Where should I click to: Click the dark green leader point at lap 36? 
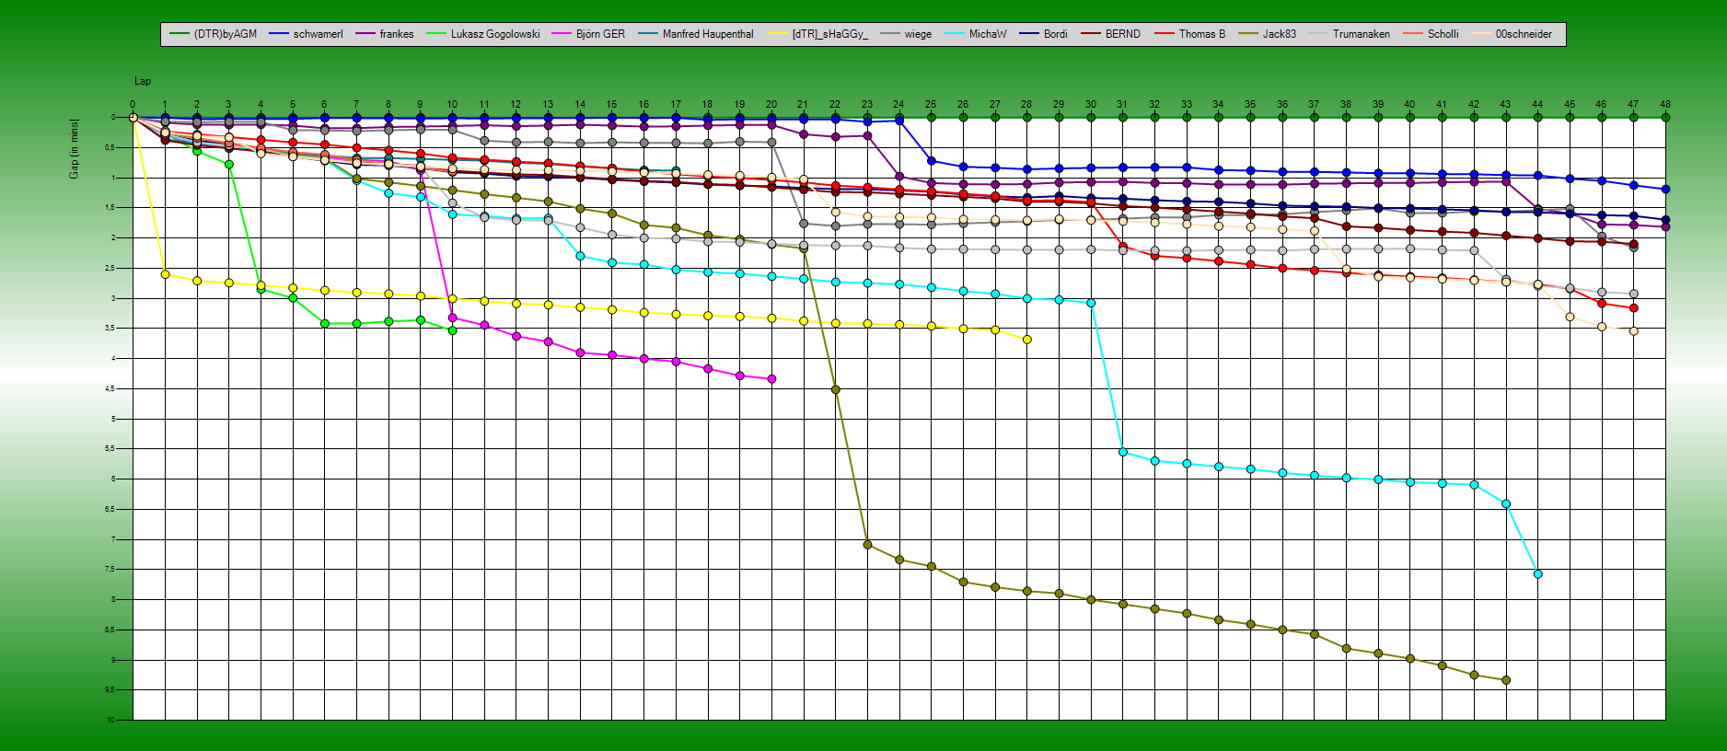(1282, 118)
